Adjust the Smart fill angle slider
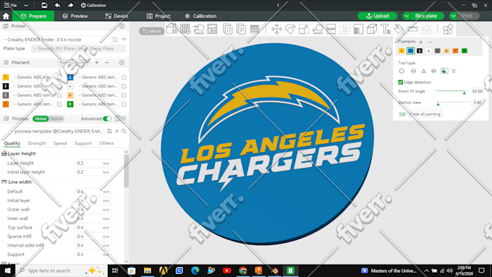 [x=452, y=91]
